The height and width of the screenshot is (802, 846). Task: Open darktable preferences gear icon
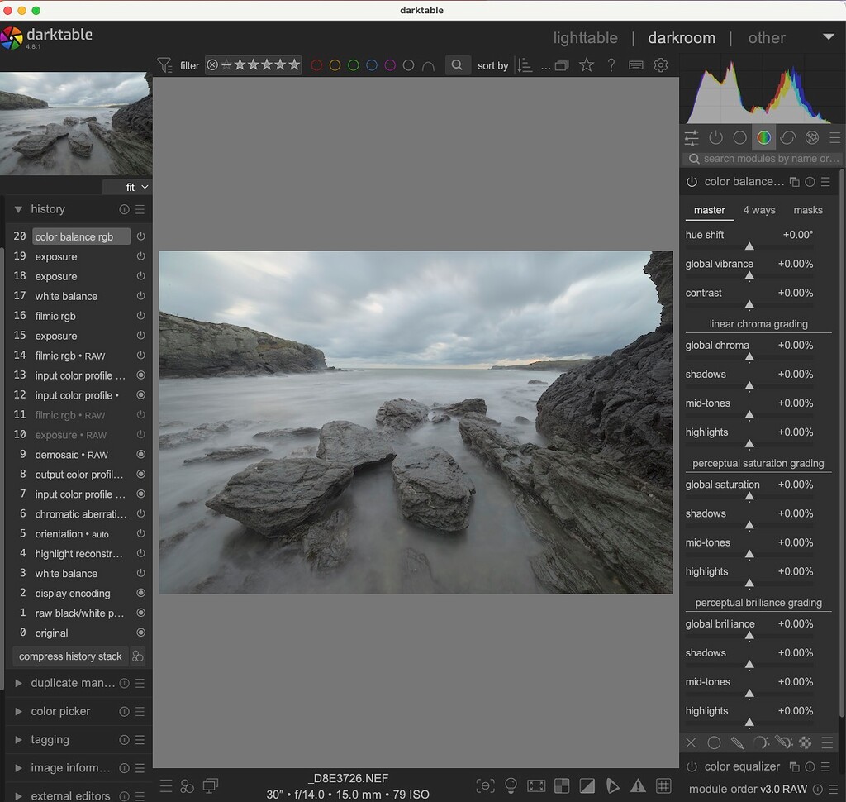coord(661,64)
